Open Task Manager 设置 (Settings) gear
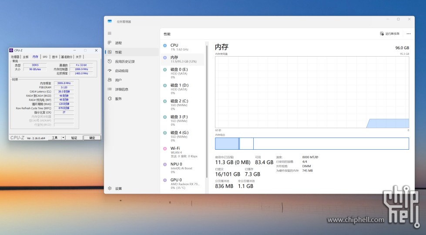426x235 pixels. (x=110, y=188)
